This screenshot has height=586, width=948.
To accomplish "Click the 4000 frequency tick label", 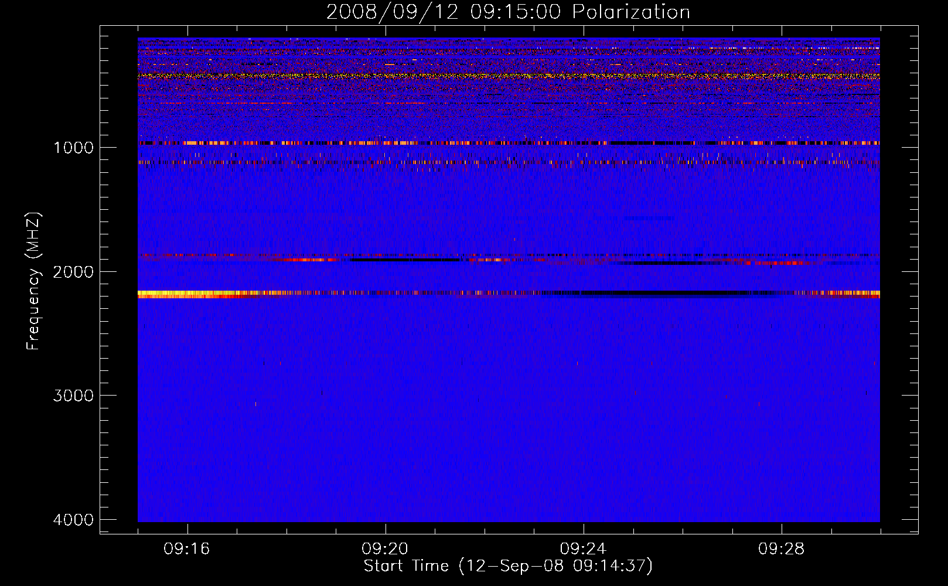I will (73, 520).
